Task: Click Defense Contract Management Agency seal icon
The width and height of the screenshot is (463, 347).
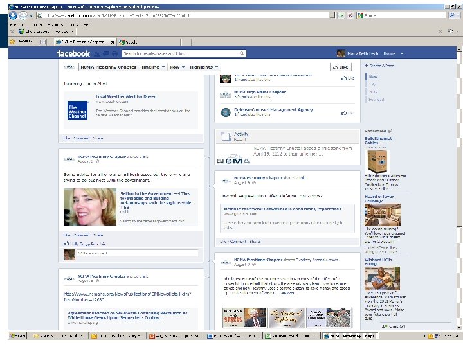Action: point(226,112)
